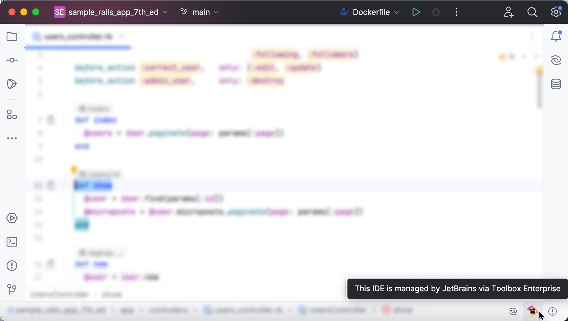
Task: Open notifications from the bell icon
Action: 556,36
